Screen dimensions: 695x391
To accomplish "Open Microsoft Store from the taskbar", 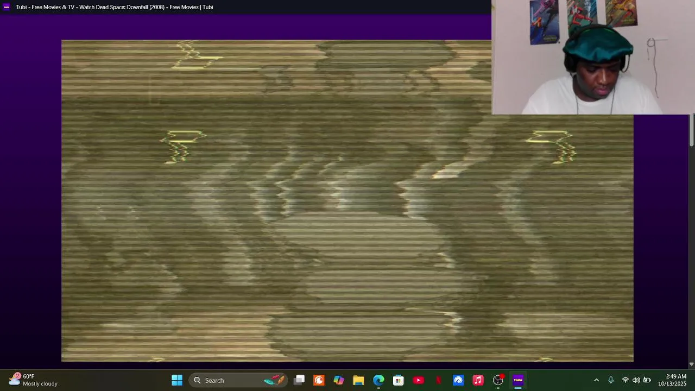I will coord(399,380).
